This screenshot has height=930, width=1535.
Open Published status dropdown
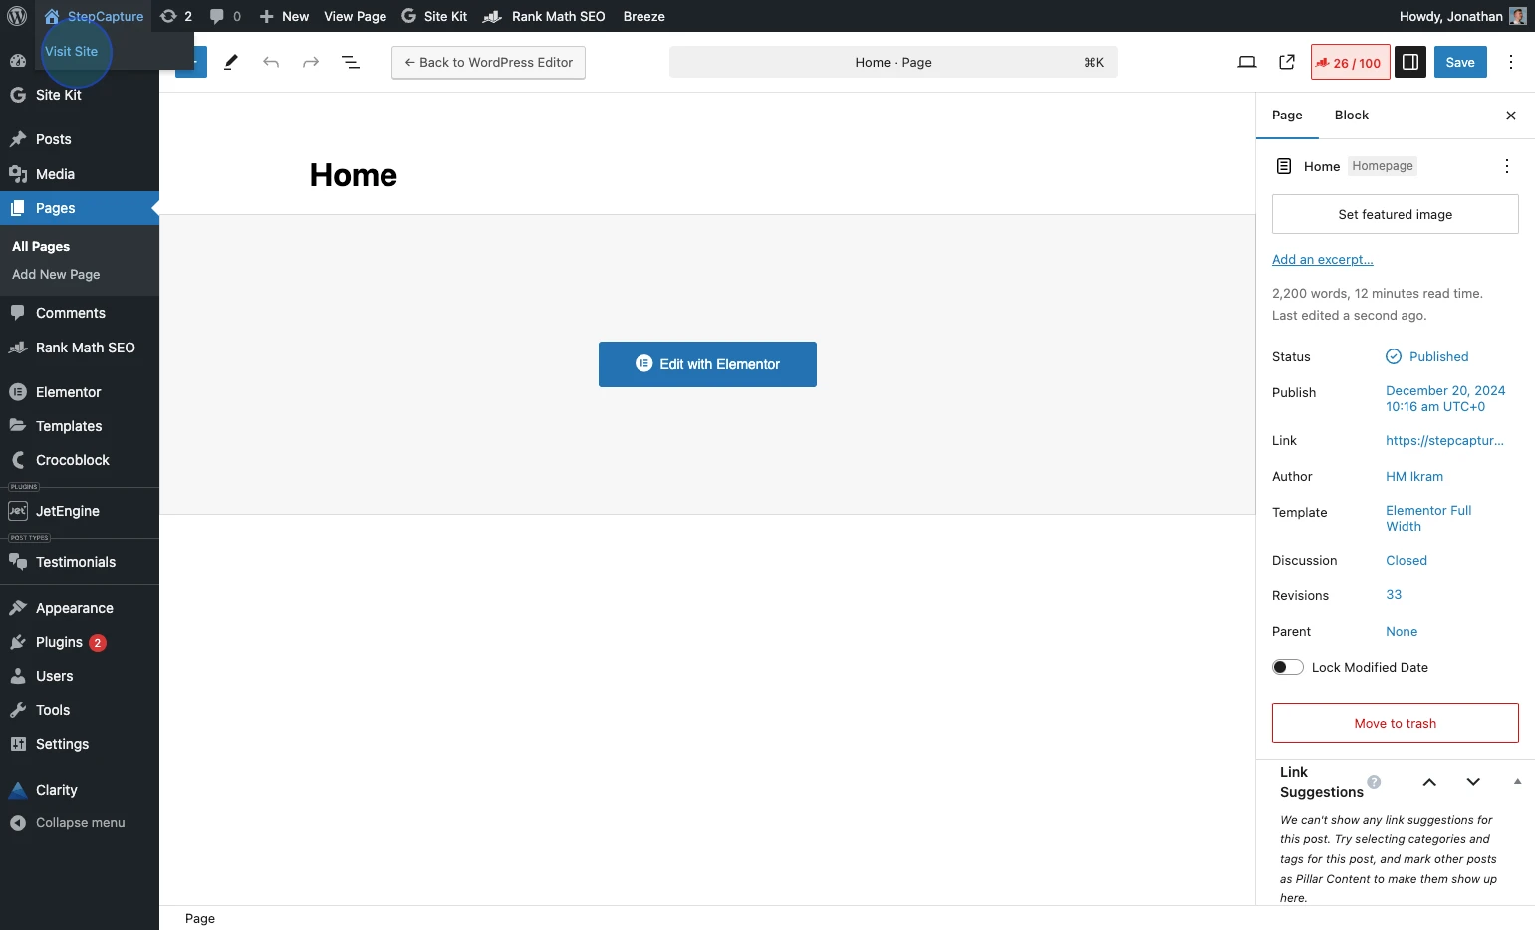(x=1427, y=356)
